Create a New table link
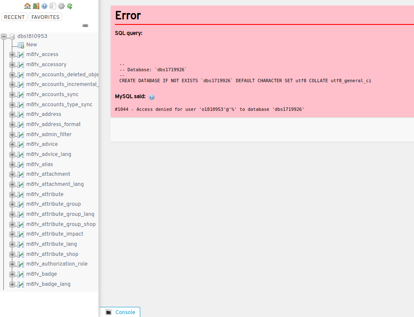This screenshot has width=414, height=317. (31, 45)
